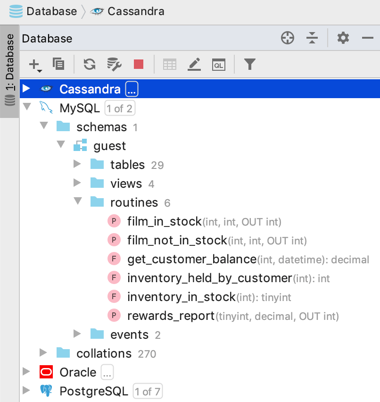
Task: Click the F icon beside inventory_in_stock
Action: (x=114, y=297)
